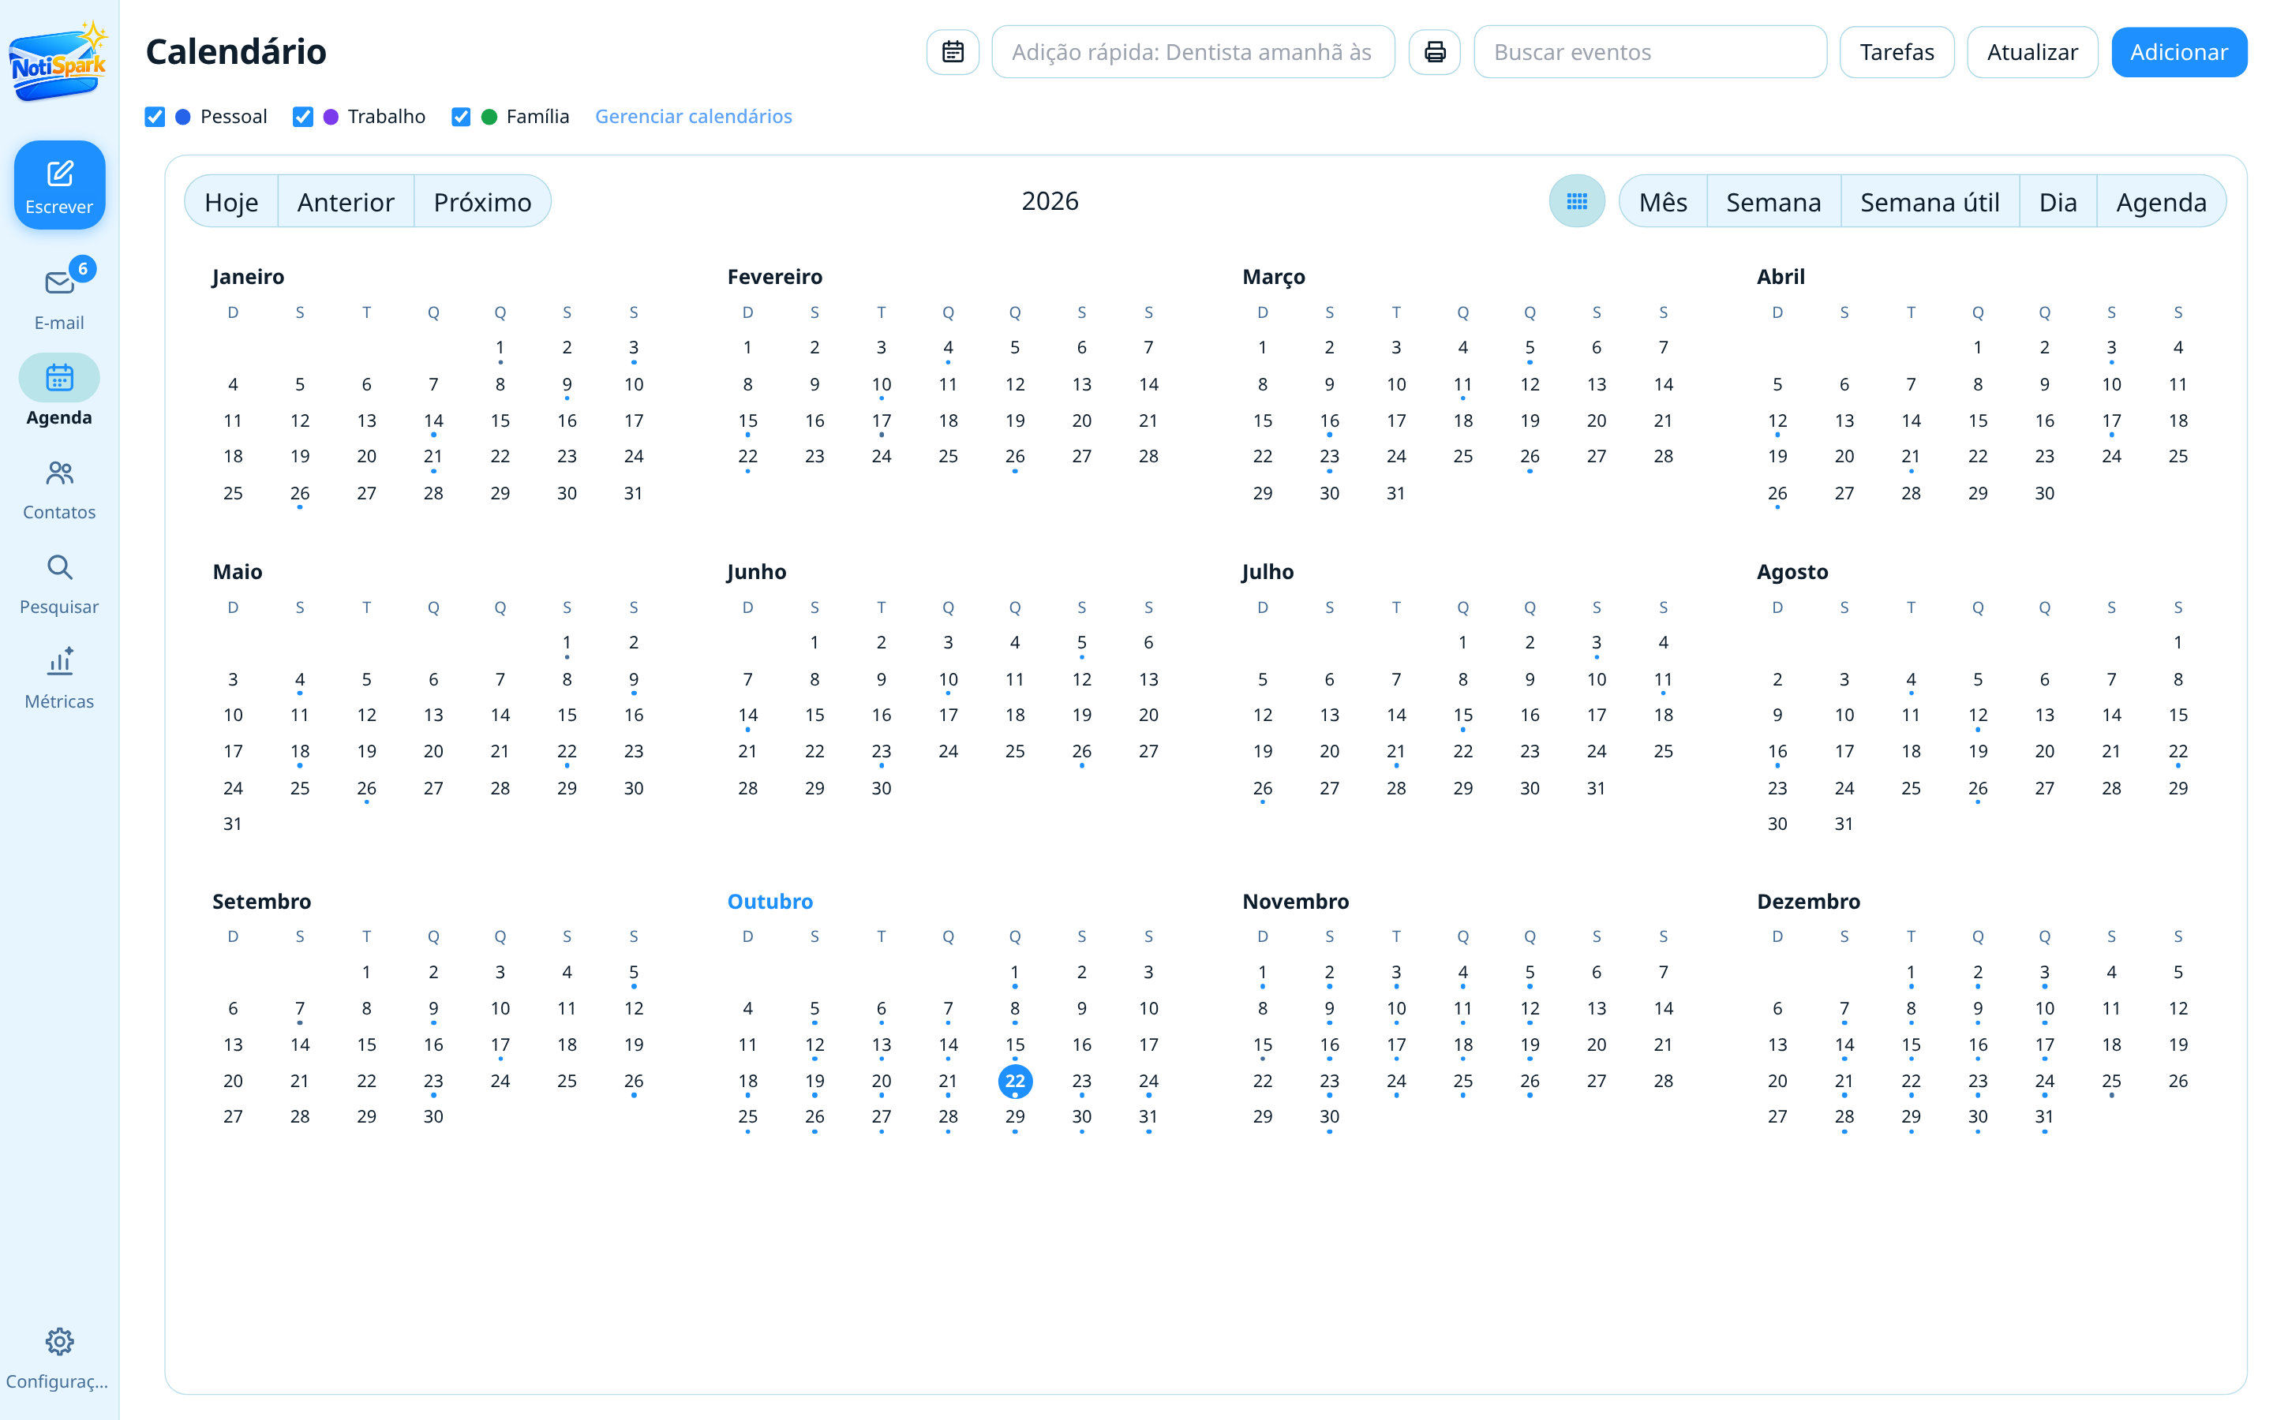Go to Próximo year

(483, 201)
